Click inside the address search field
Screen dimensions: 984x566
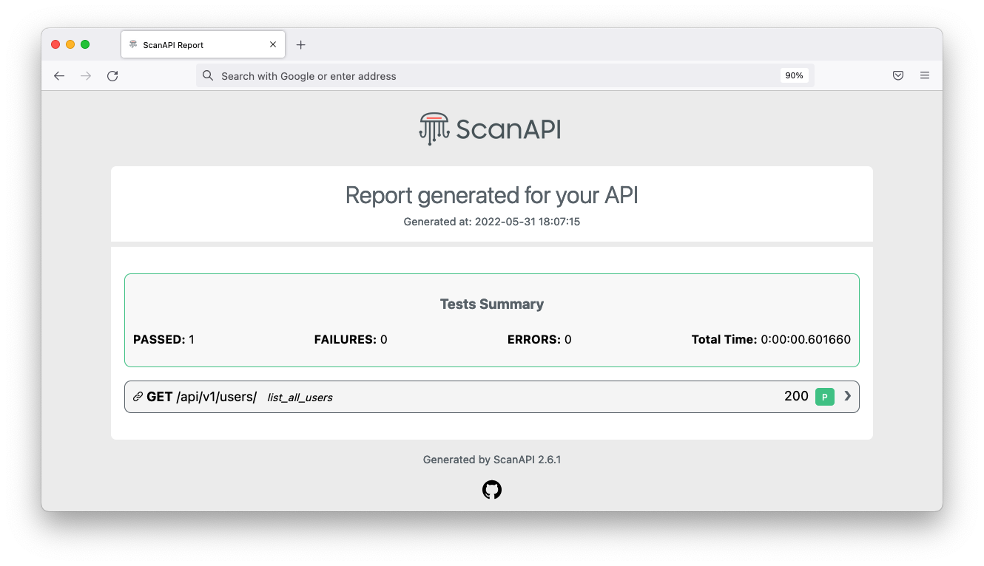point(444,75)
